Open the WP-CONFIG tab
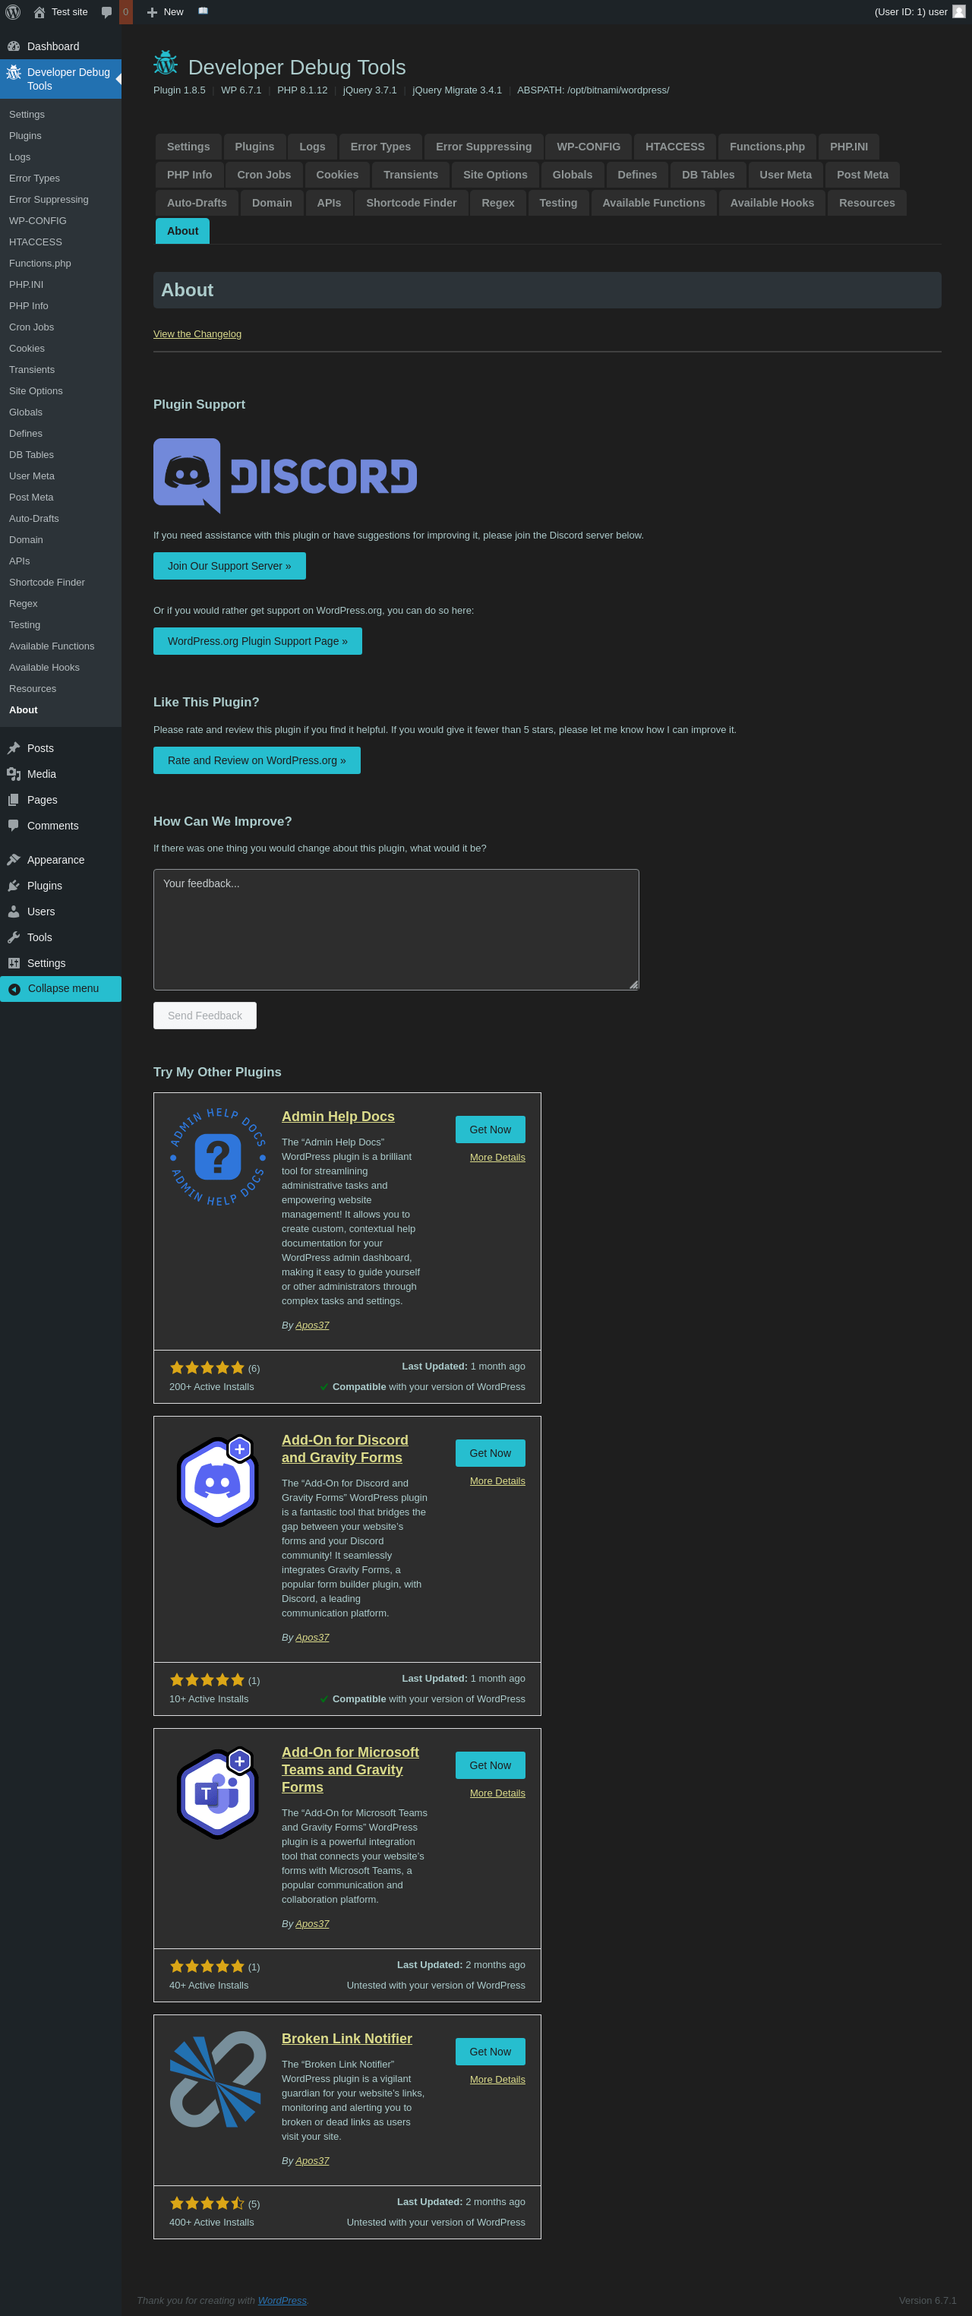Viewport: 972px width, 2316px height. 588,147
